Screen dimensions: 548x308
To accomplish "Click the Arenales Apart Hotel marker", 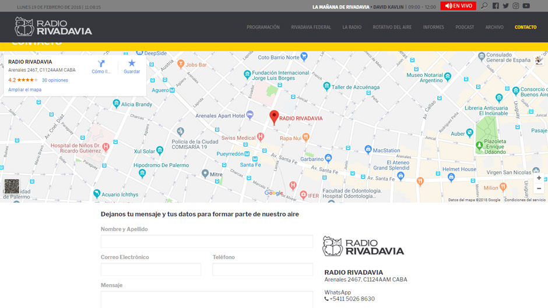I will click(x=250, y=115).
